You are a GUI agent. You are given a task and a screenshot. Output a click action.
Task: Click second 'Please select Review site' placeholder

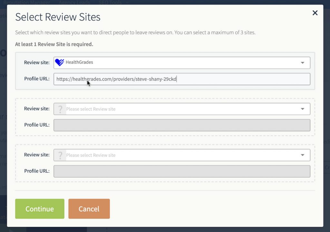click(x=91, y=109)
